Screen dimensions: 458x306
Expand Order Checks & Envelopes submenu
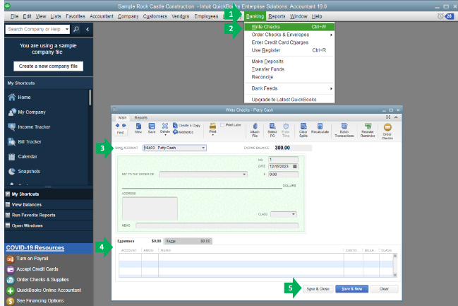[x=331, y=35]
